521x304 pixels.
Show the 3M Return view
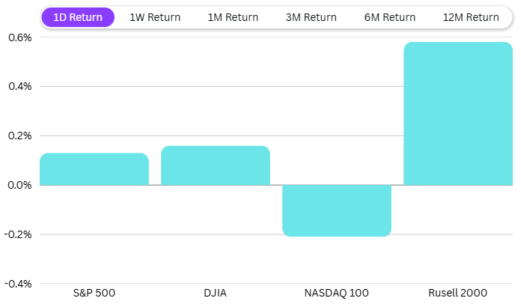coord(311,17)
